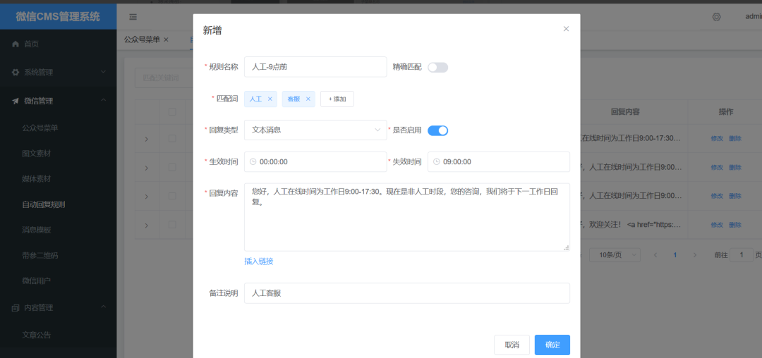Open the 10条/页 page size dropdown
This screenshot has height=358, width=762.
(x=615, y=254)
